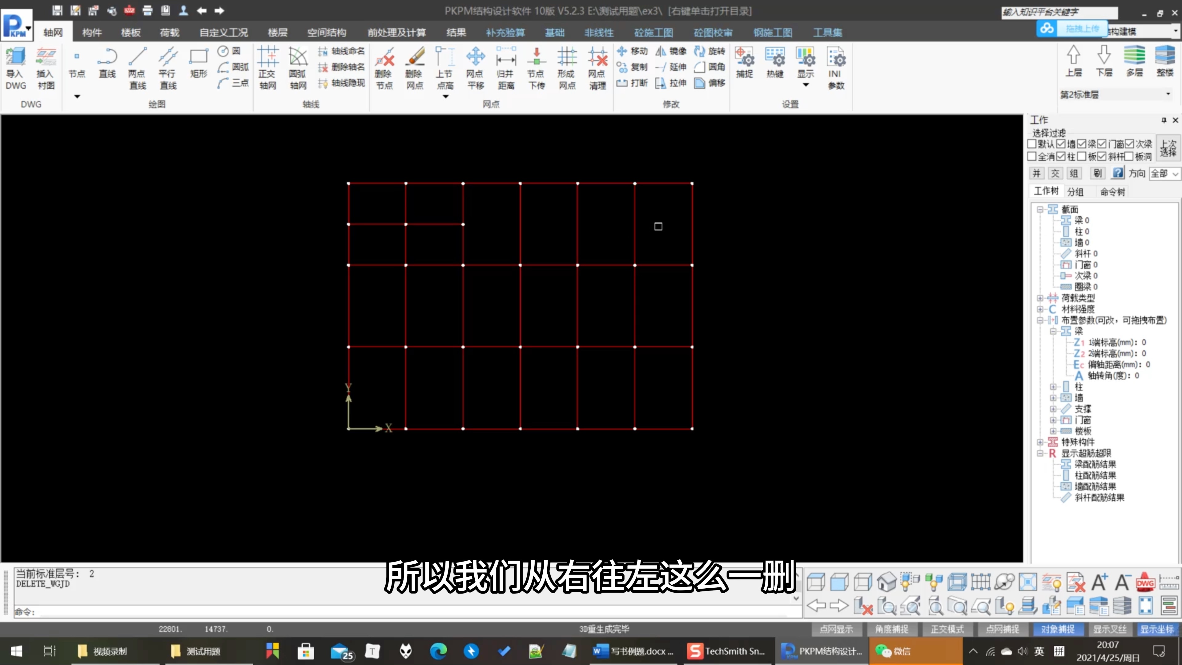Go to lower floor with 下层
This screenshot has height=665, width=1182.
coord(1104,61)
